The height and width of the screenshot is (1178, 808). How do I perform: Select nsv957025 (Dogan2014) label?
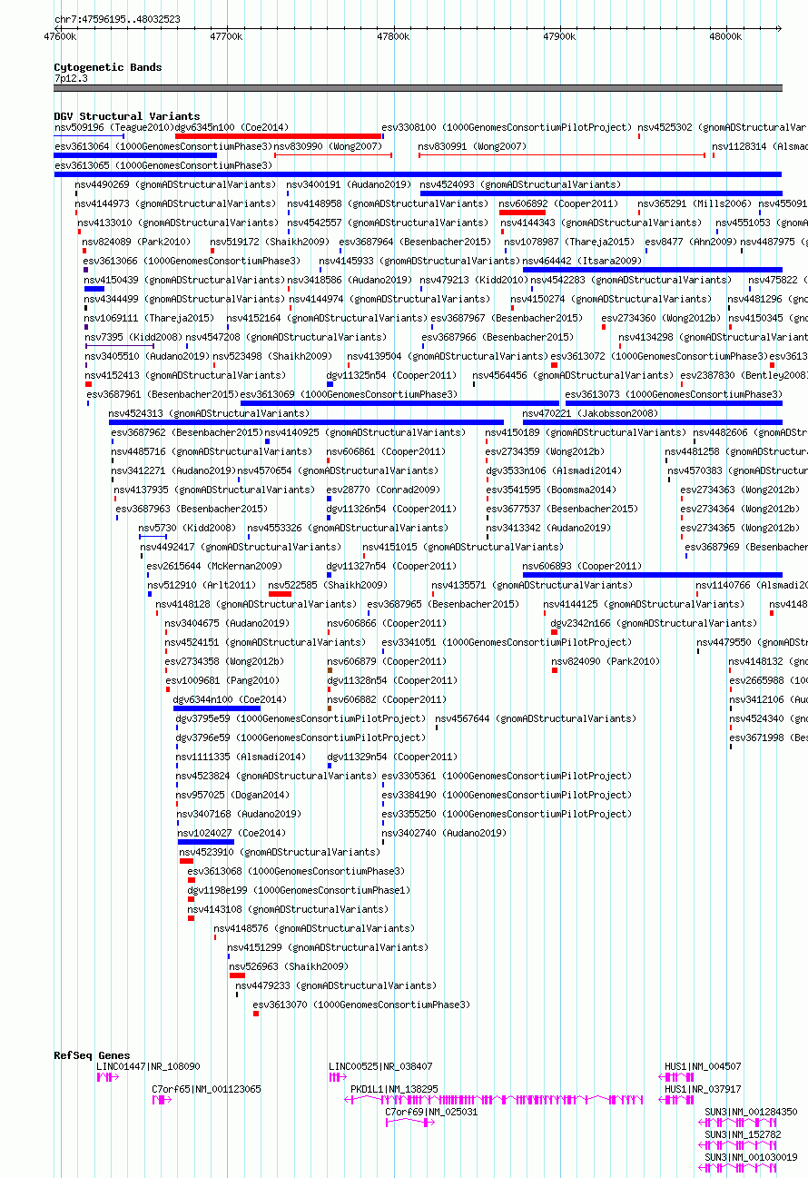tap(232, 795)
